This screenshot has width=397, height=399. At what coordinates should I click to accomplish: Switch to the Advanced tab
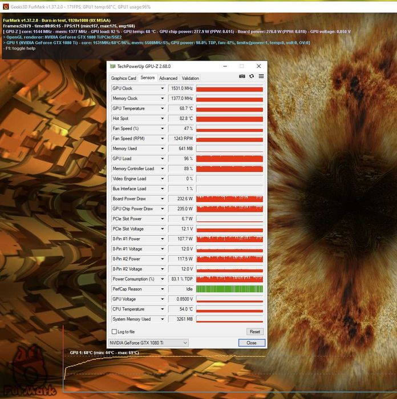(x=168, y=78)
